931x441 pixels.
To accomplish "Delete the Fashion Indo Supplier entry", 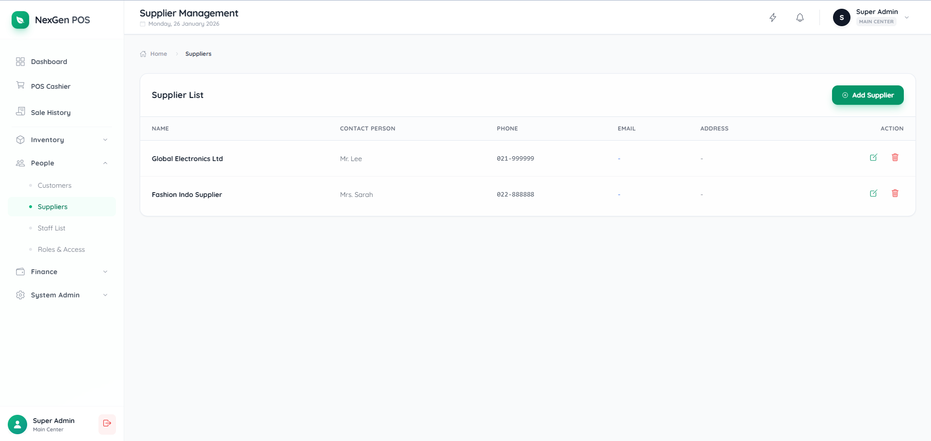I will coord(895,193).
